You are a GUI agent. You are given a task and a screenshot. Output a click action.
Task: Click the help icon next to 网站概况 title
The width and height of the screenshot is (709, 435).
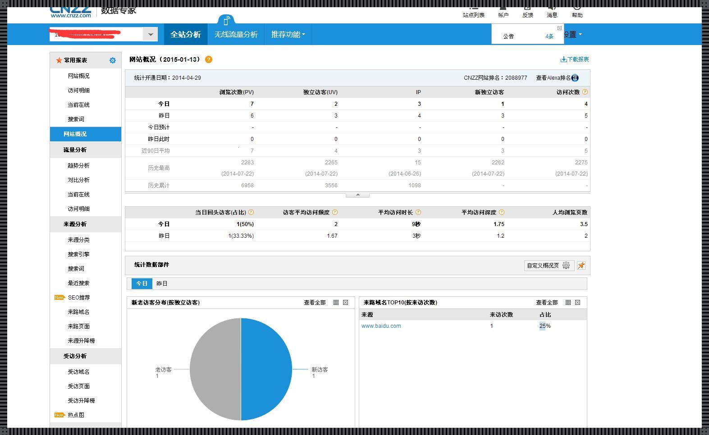(209, 59)
